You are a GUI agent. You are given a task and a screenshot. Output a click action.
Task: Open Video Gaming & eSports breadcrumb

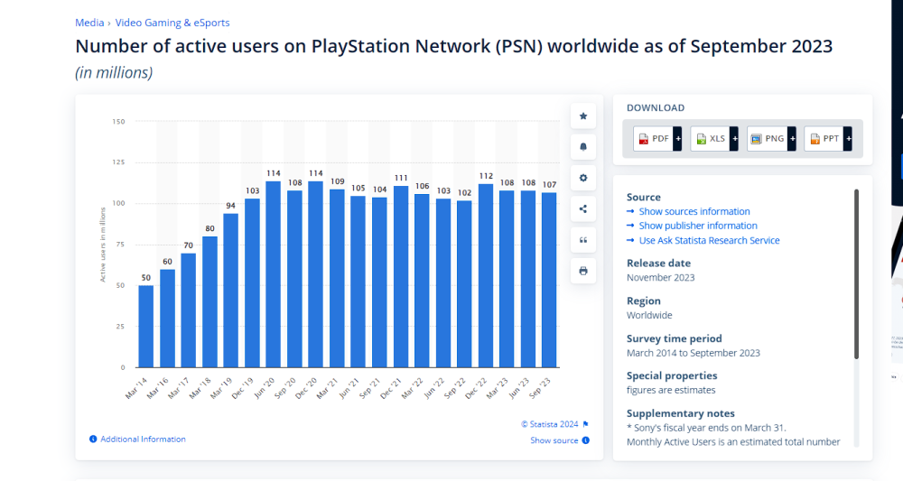click(x=172, y=23)
